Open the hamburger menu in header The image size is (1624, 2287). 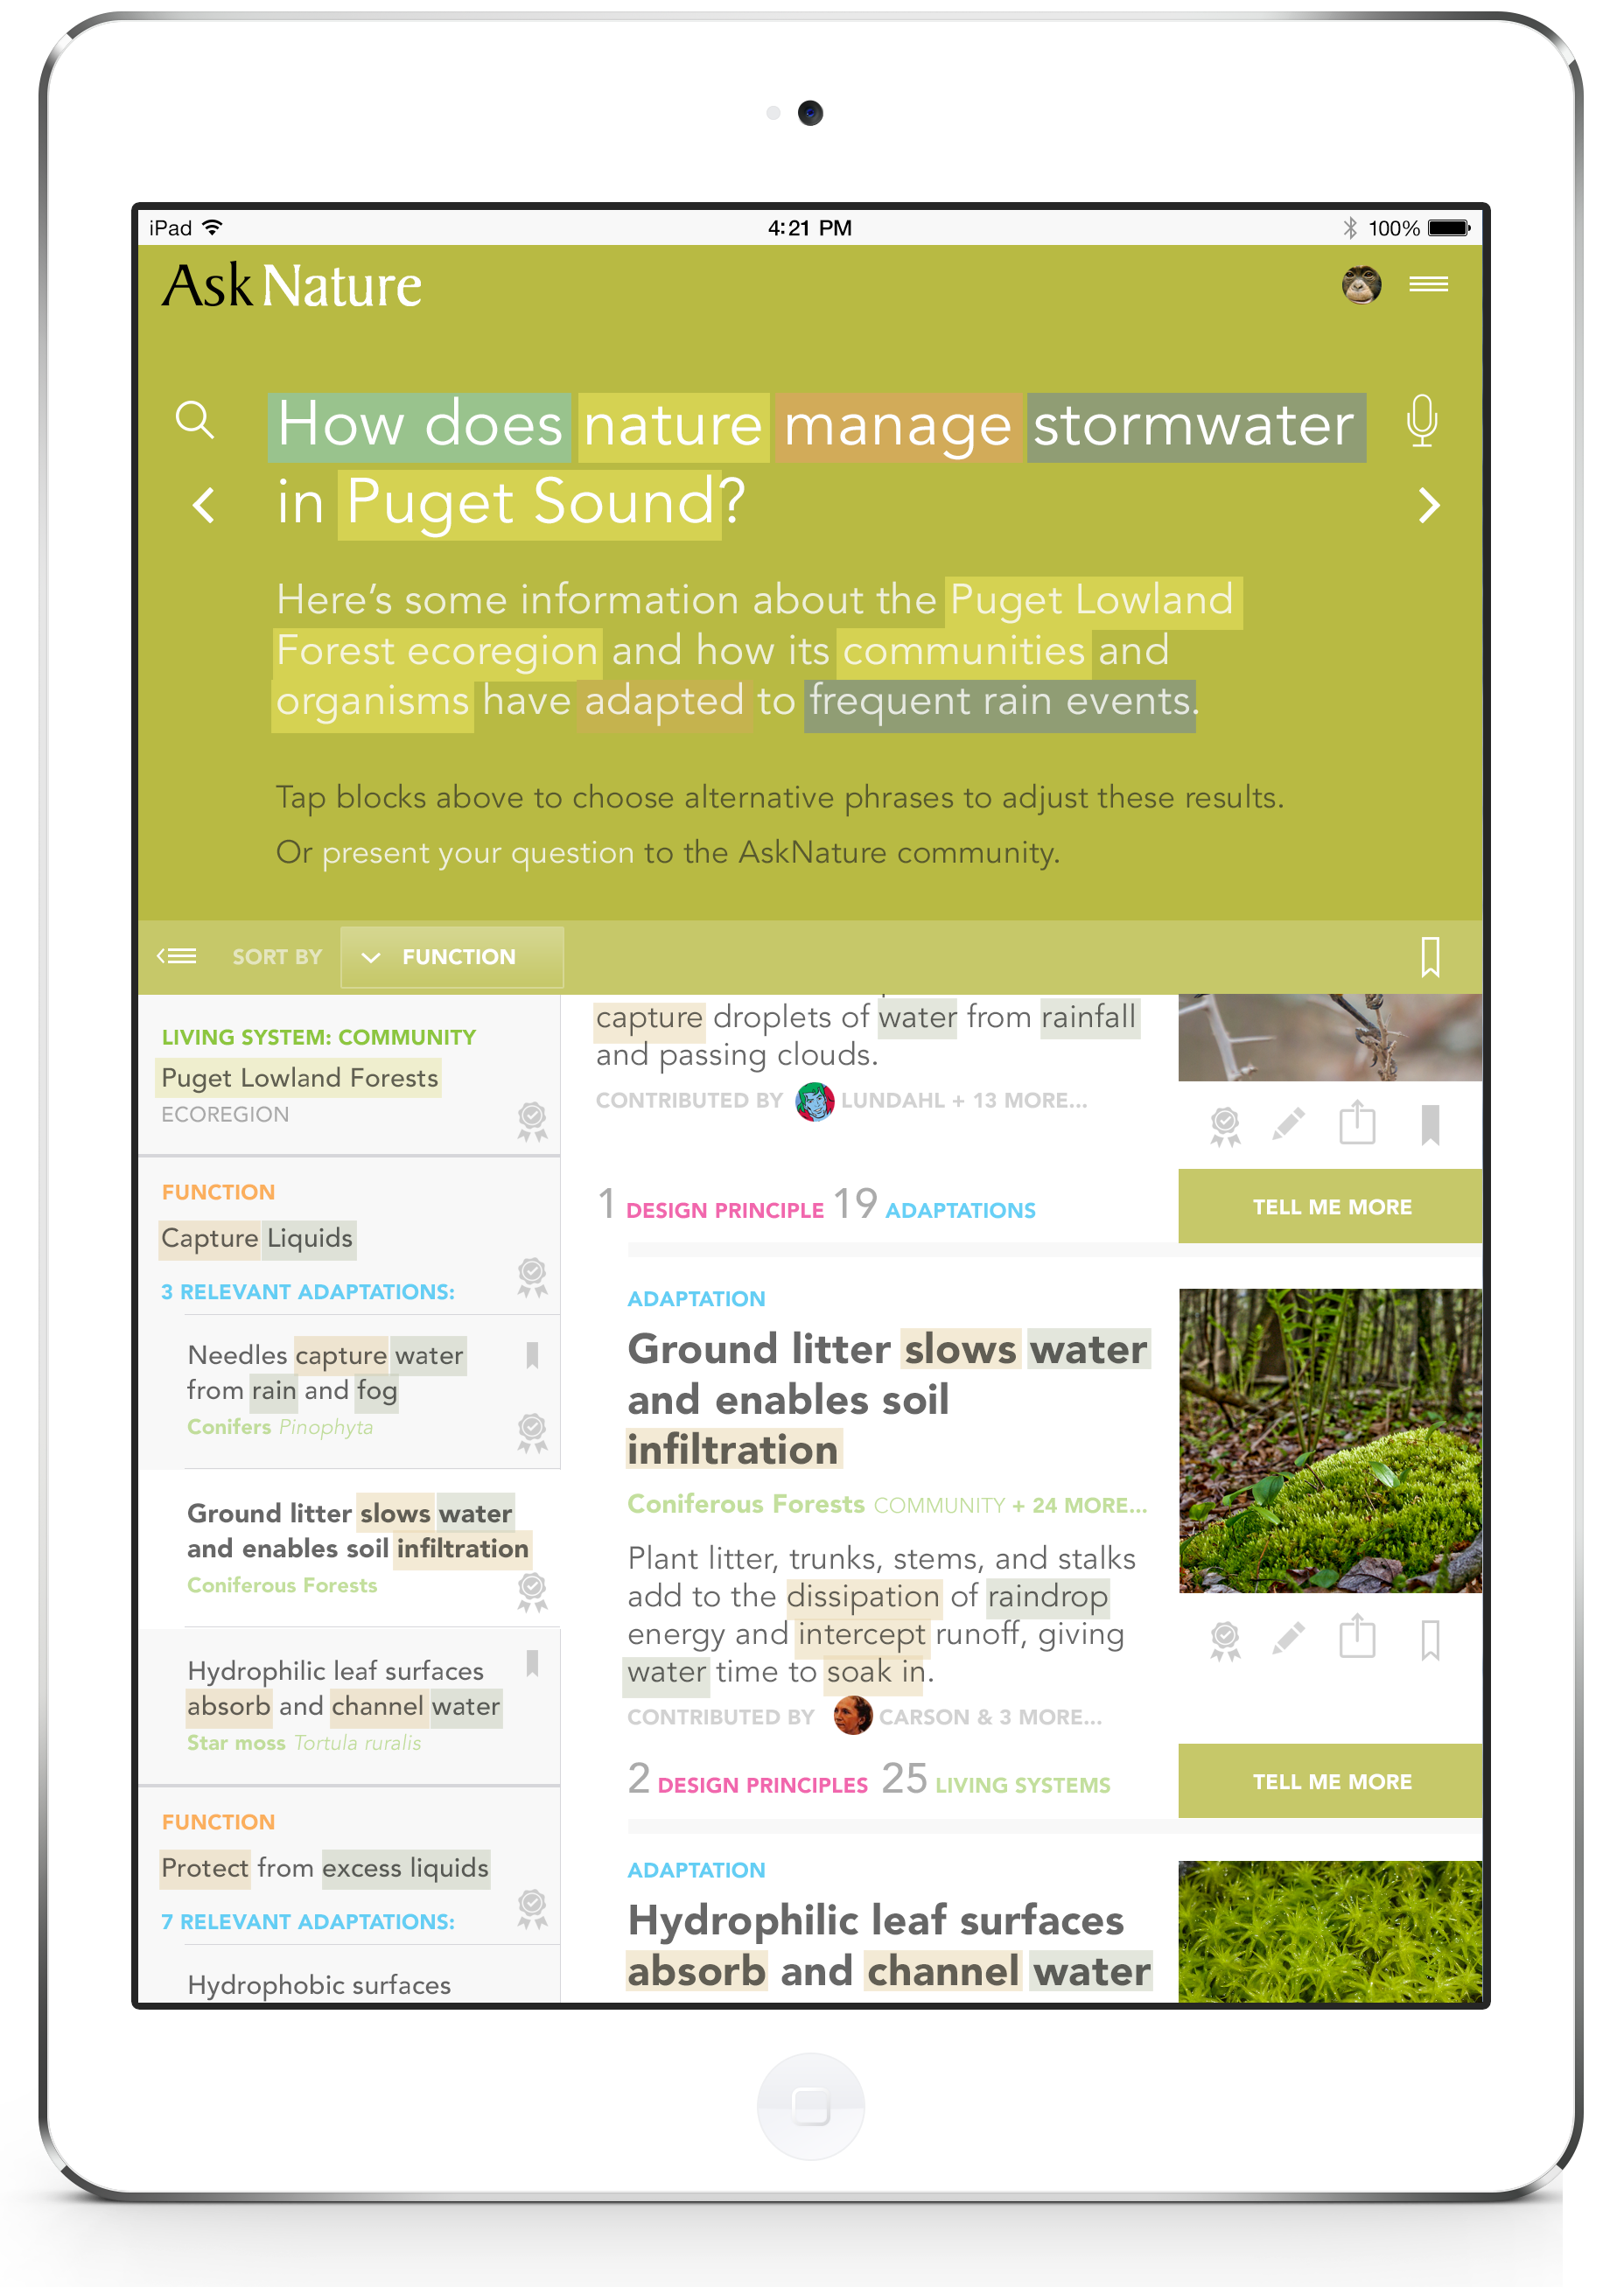click(1428, 285)
